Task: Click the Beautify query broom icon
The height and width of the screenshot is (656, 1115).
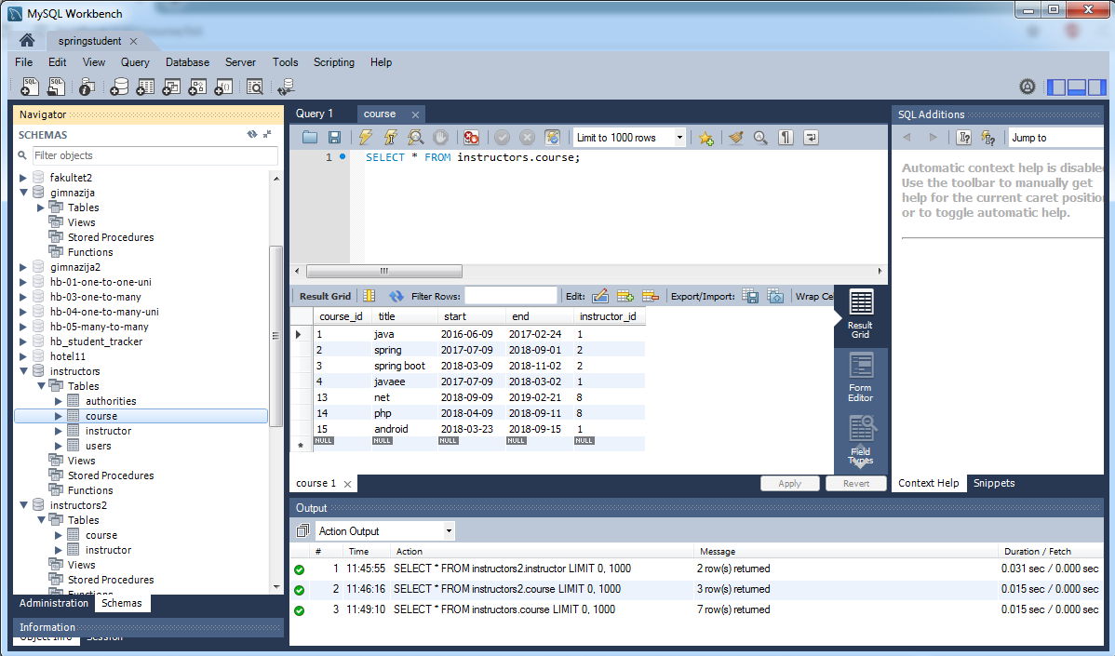Action: click(735, 138)
